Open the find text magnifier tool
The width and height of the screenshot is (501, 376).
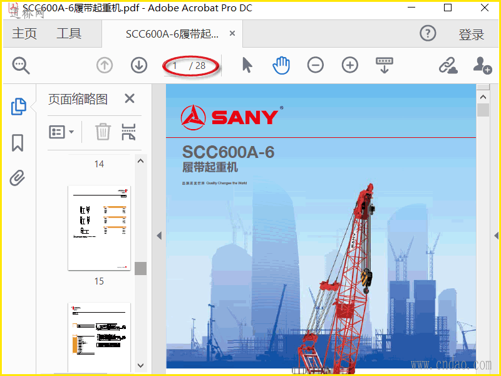pos(21,66)
